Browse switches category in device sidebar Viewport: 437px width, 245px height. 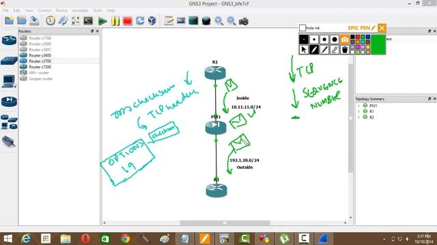(9, 61)
